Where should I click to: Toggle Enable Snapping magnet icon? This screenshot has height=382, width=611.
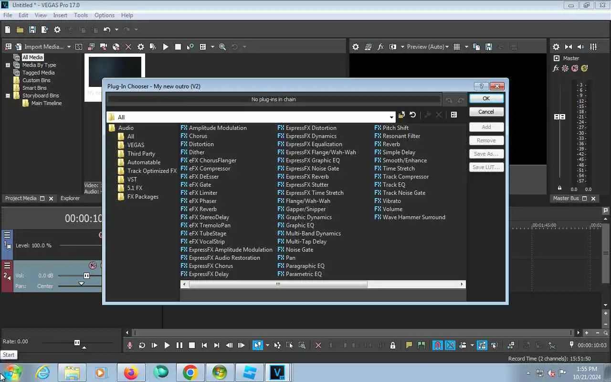[438, 345]
